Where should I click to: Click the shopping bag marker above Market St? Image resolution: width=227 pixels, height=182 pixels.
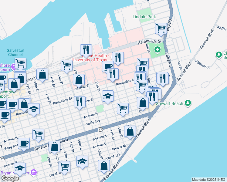click(x=79, y=80)
